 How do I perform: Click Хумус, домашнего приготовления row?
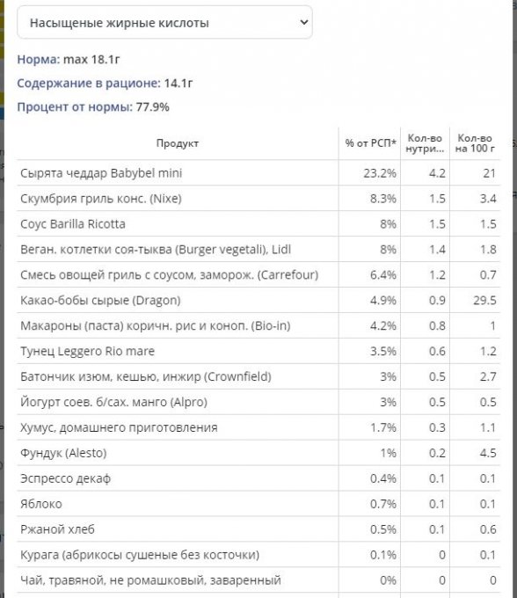pyautogui.click(x=258, y=428)
